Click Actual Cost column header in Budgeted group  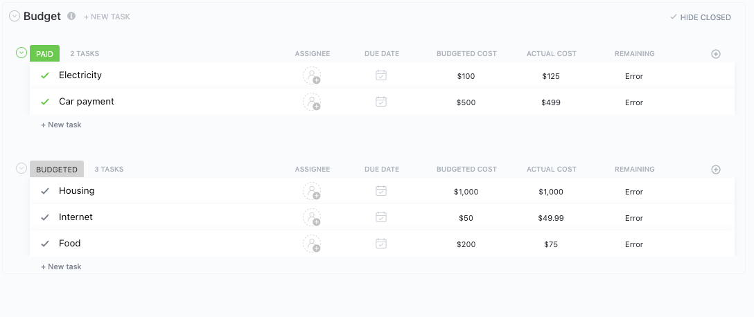click(551, 170)
